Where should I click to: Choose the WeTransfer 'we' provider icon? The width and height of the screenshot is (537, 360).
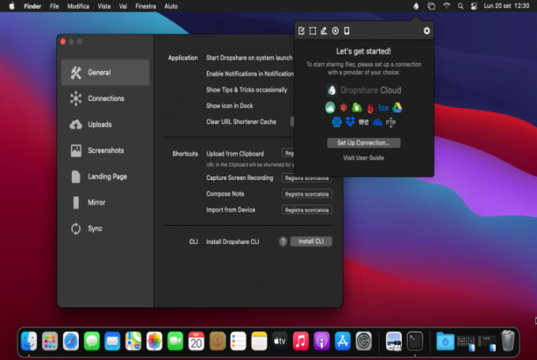click(x=364, y=122)
